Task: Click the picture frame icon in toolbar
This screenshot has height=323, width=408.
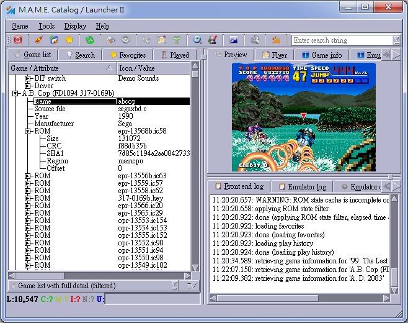Action: [162, 40]
